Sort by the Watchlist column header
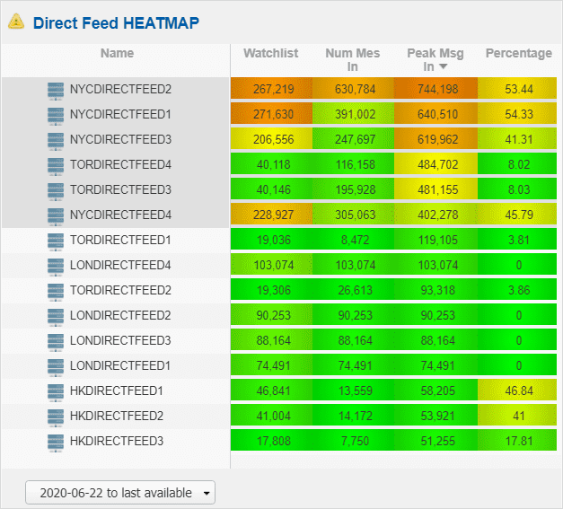 [271, 53]
